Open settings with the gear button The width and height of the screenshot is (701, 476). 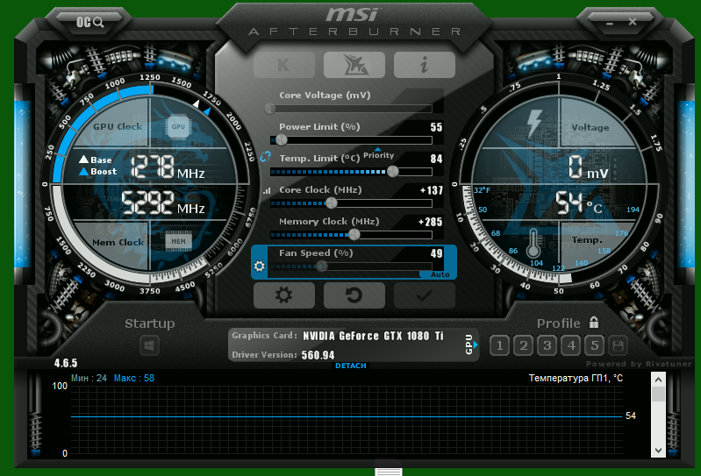pos(284,295)
